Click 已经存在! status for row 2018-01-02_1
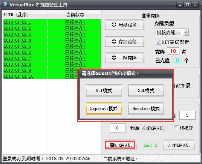This screenshot has height=164, width=202. [75, 22]
